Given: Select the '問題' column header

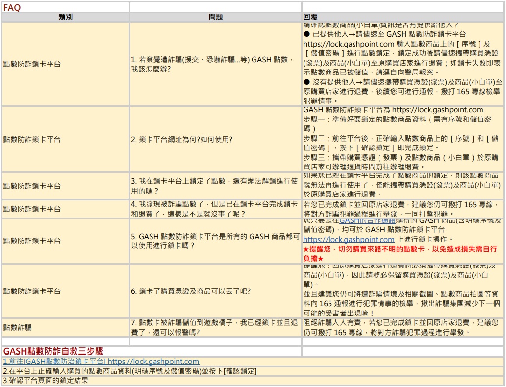Looking at the screenshot, I should pos(216,17).
